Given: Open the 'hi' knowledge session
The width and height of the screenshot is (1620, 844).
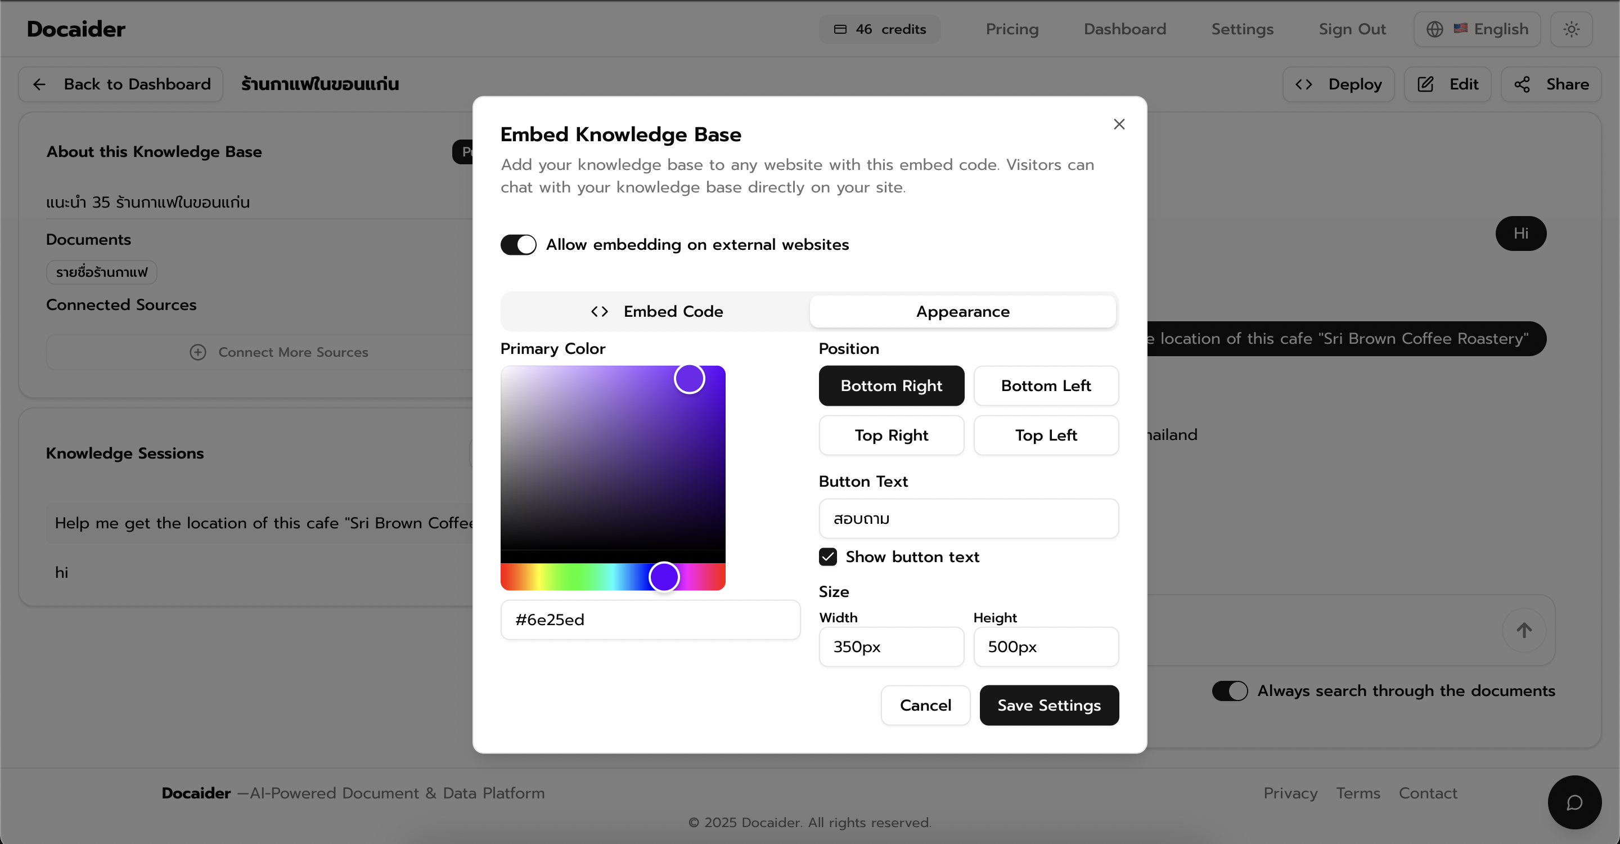Looking at the screenshot, I should [62, 572].
